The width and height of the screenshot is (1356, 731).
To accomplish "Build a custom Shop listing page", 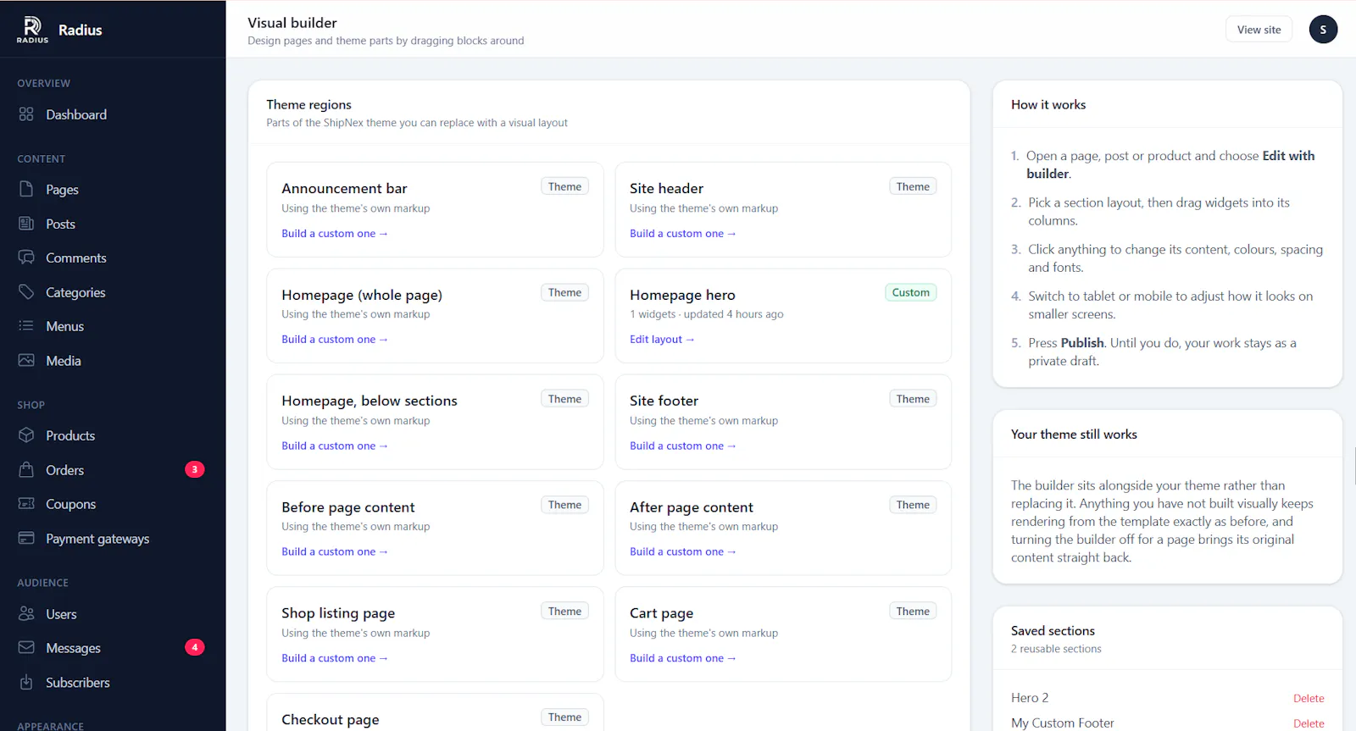I will point(335,658).
